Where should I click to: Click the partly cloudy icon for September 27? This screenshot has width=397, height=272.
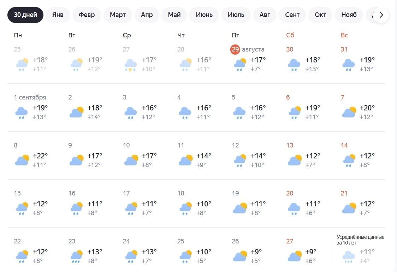[295, 256]
